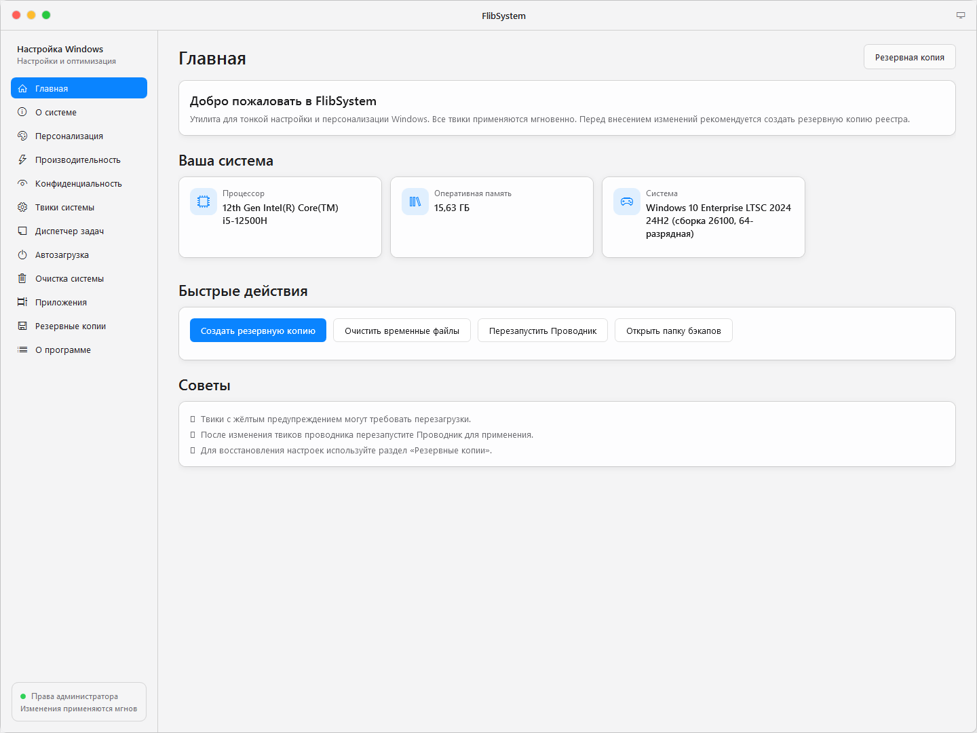Open Конфиденциальность section
977x733 pixels.
click(x=79, y=183)
